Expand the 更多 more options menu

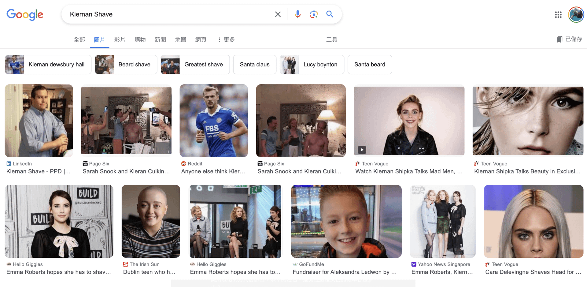click(226, 40)
